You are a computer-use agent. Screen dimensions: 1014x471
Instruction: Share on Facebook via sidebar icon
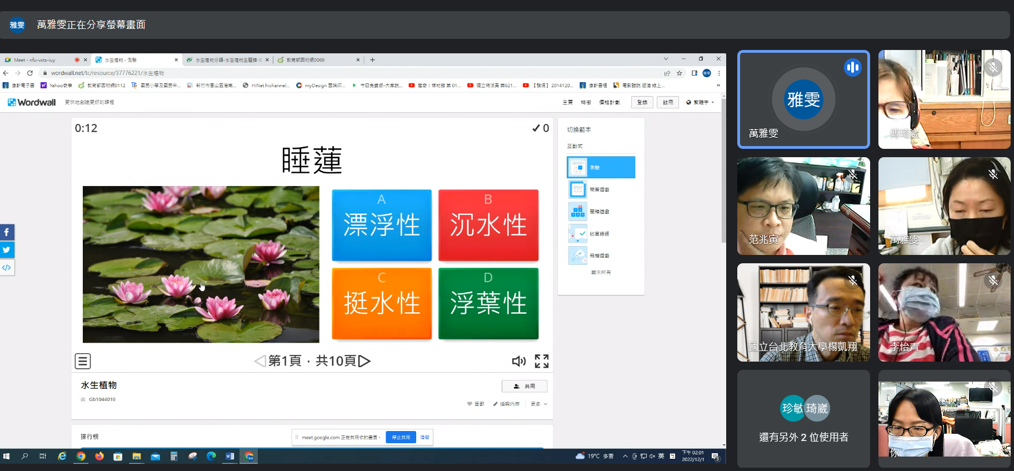click(7, 232)
